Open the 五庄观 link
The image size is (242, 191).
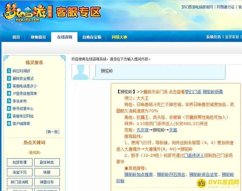tap(142, 130)
